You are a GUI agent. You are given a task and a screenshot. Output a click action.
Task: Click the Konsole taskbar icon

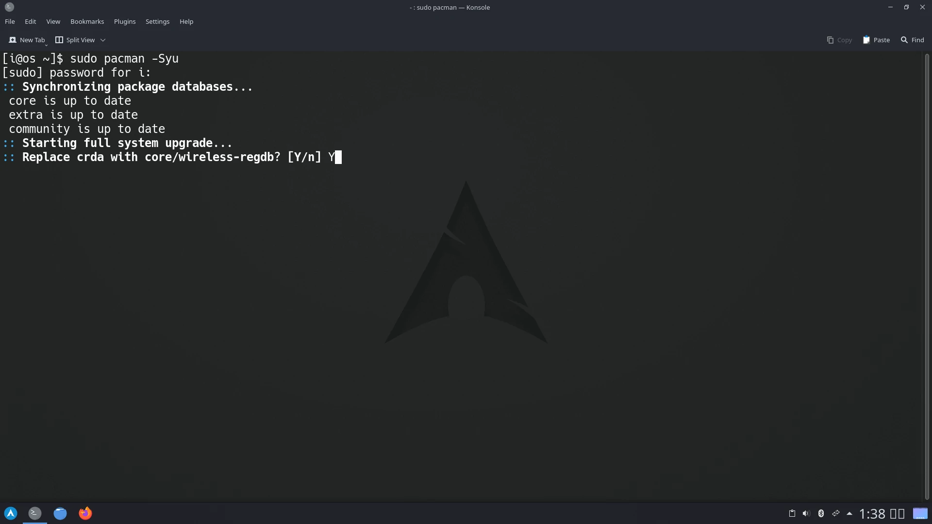(x=35, y=513)
